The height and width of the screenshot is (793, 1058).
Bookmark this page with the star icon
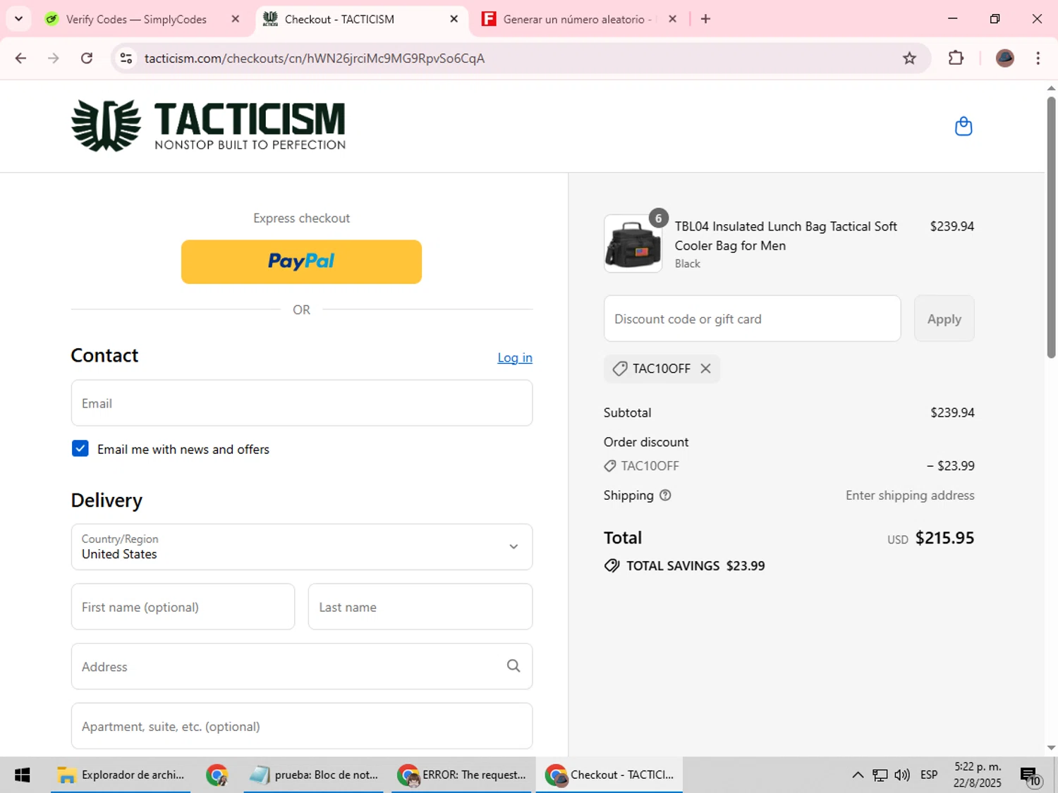pos(909,59)
